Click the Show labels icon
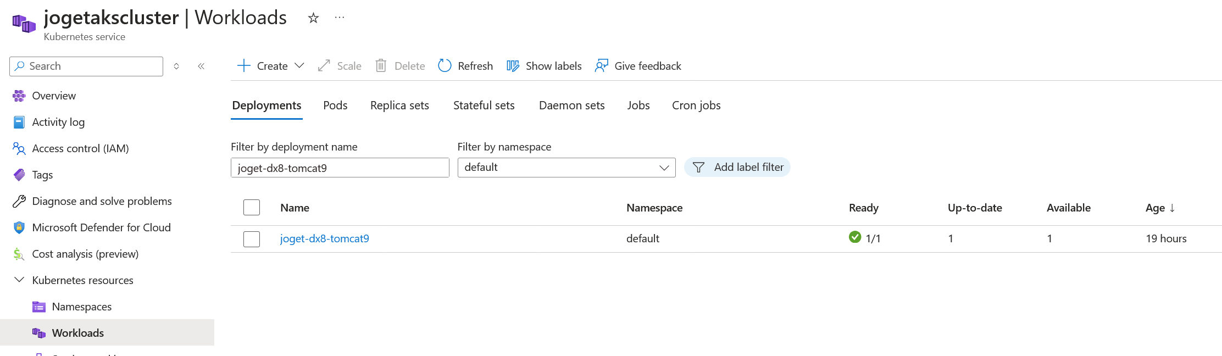Image resolution: width=1222 pixels, height=356 pixels. tap(513, 66)
